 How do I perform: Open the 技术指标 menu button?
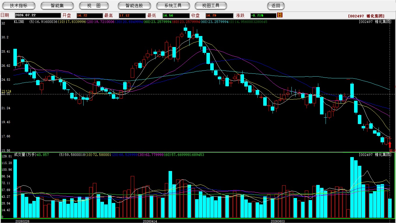tap(19, 6)
